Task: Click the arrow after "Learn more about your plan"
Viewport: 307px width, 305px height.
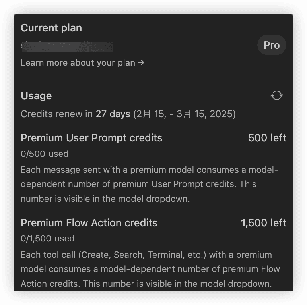Action: click(141, 63)
